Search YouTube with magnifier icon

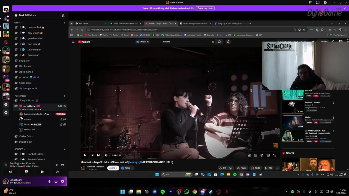(219, 42)
